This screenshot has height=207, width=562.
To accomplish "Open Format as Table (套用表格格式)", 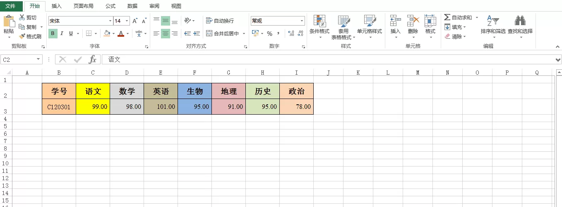I will pos(343,27).
